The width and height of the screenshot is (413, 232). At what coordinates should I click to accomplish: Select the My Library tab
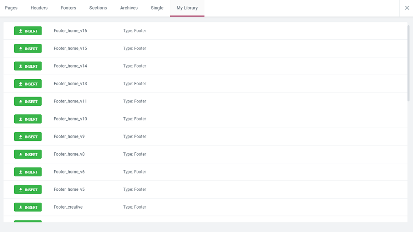pos(187,8)
